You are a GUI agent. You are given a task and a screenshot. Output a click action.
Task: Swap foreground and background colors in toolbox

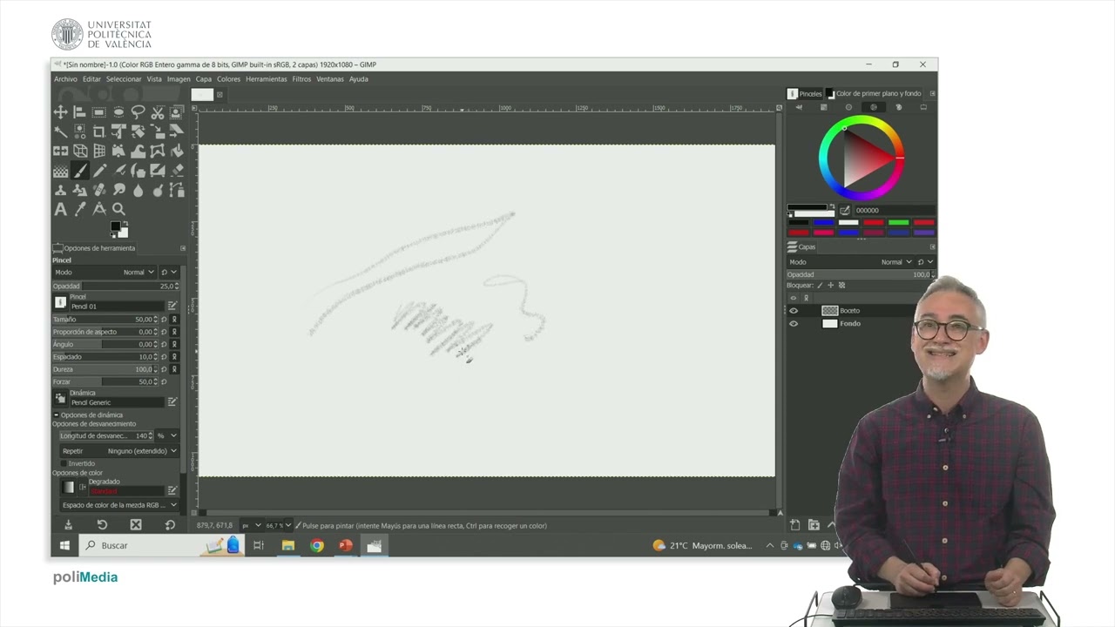(x=125, y=223)
